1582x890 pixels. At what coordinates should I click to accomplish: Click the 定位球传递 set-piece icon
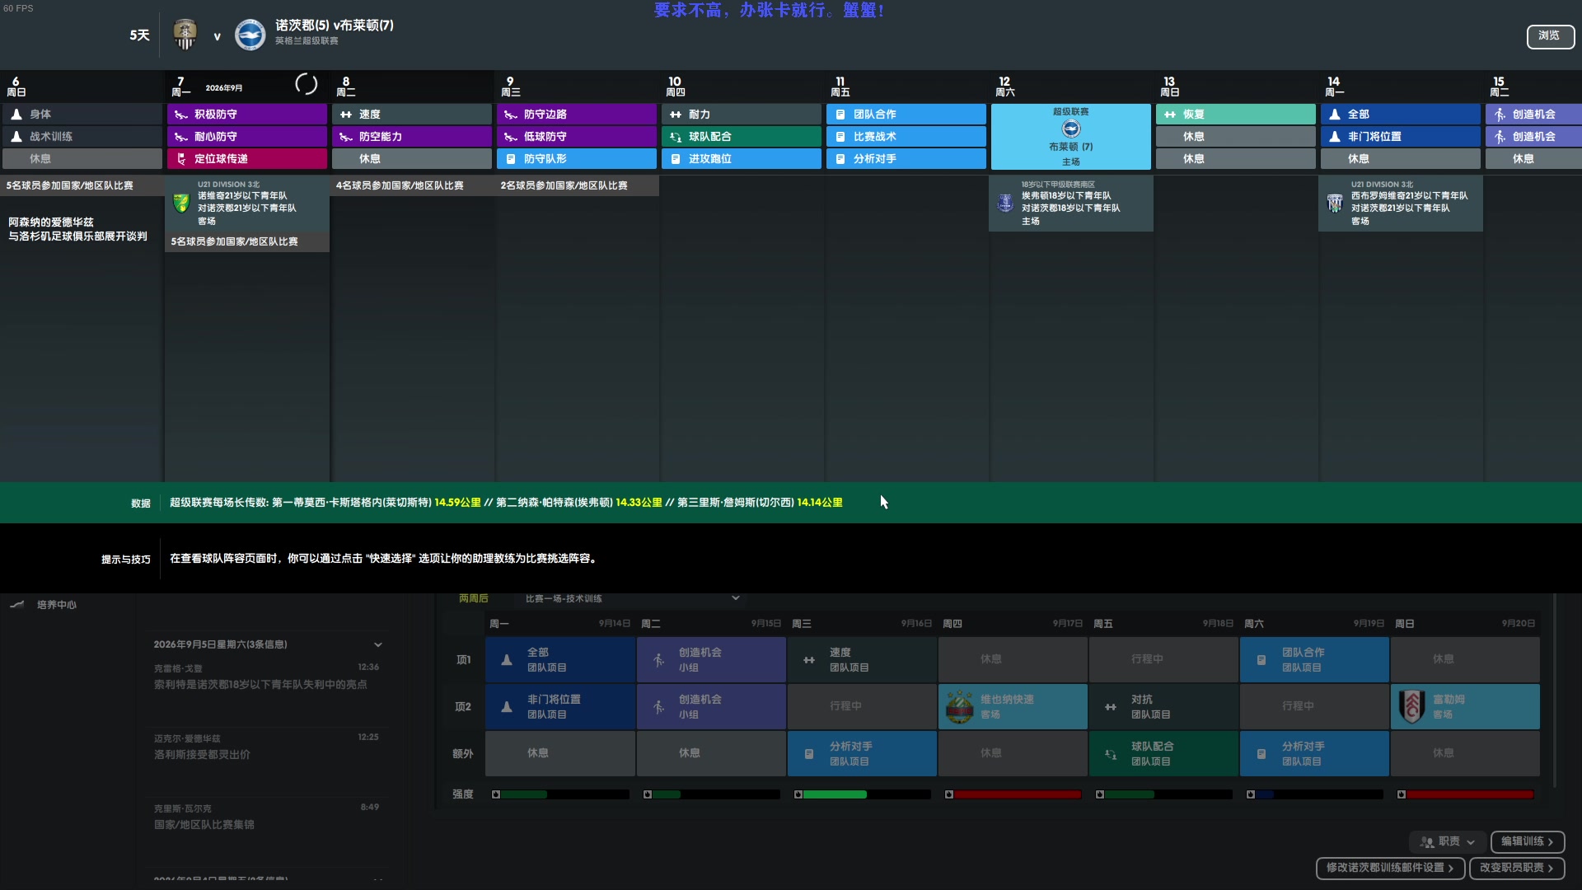pos(181,159)
